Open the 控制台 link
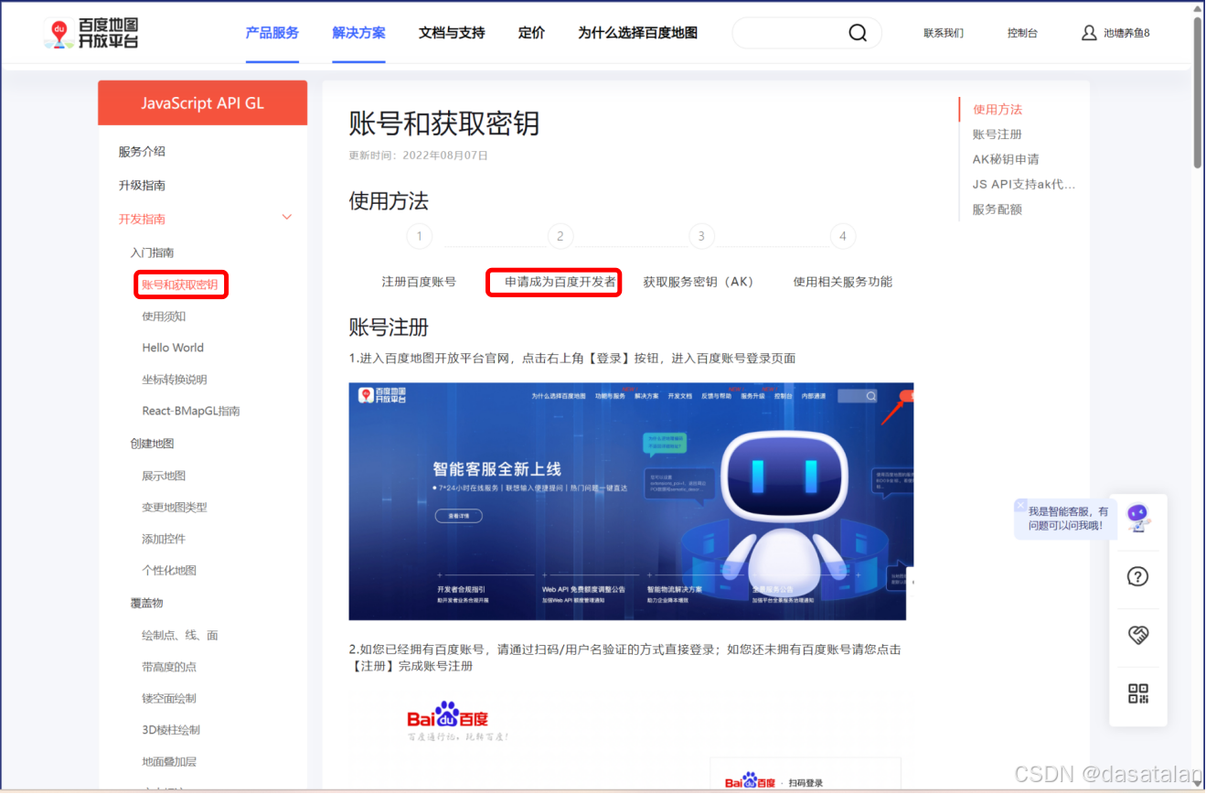Image resolution: width=1206 pixels, height=794 pixels. [1022, 33]
